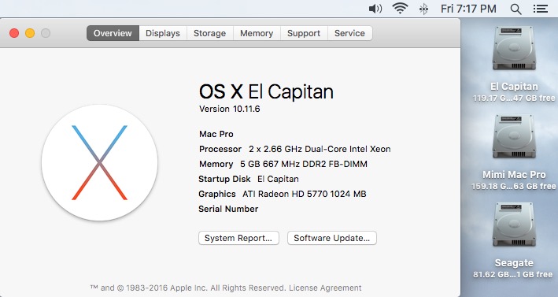Viewport: 558px width, 297px height.
Task: Click memory value 5 GB 667 MHz DDR2 FB-DIMM
Action: 304,164
